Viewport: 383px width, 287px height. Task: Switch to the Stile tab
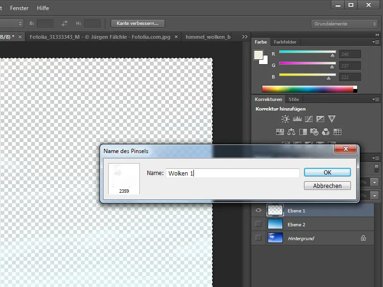[293, 99]
